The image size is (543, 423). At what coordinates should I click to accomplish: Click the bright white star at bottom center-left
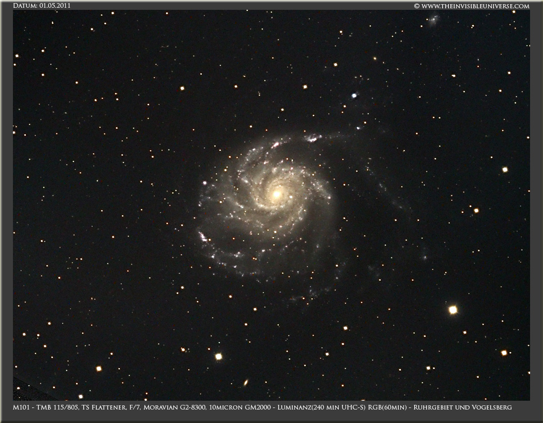218,356
